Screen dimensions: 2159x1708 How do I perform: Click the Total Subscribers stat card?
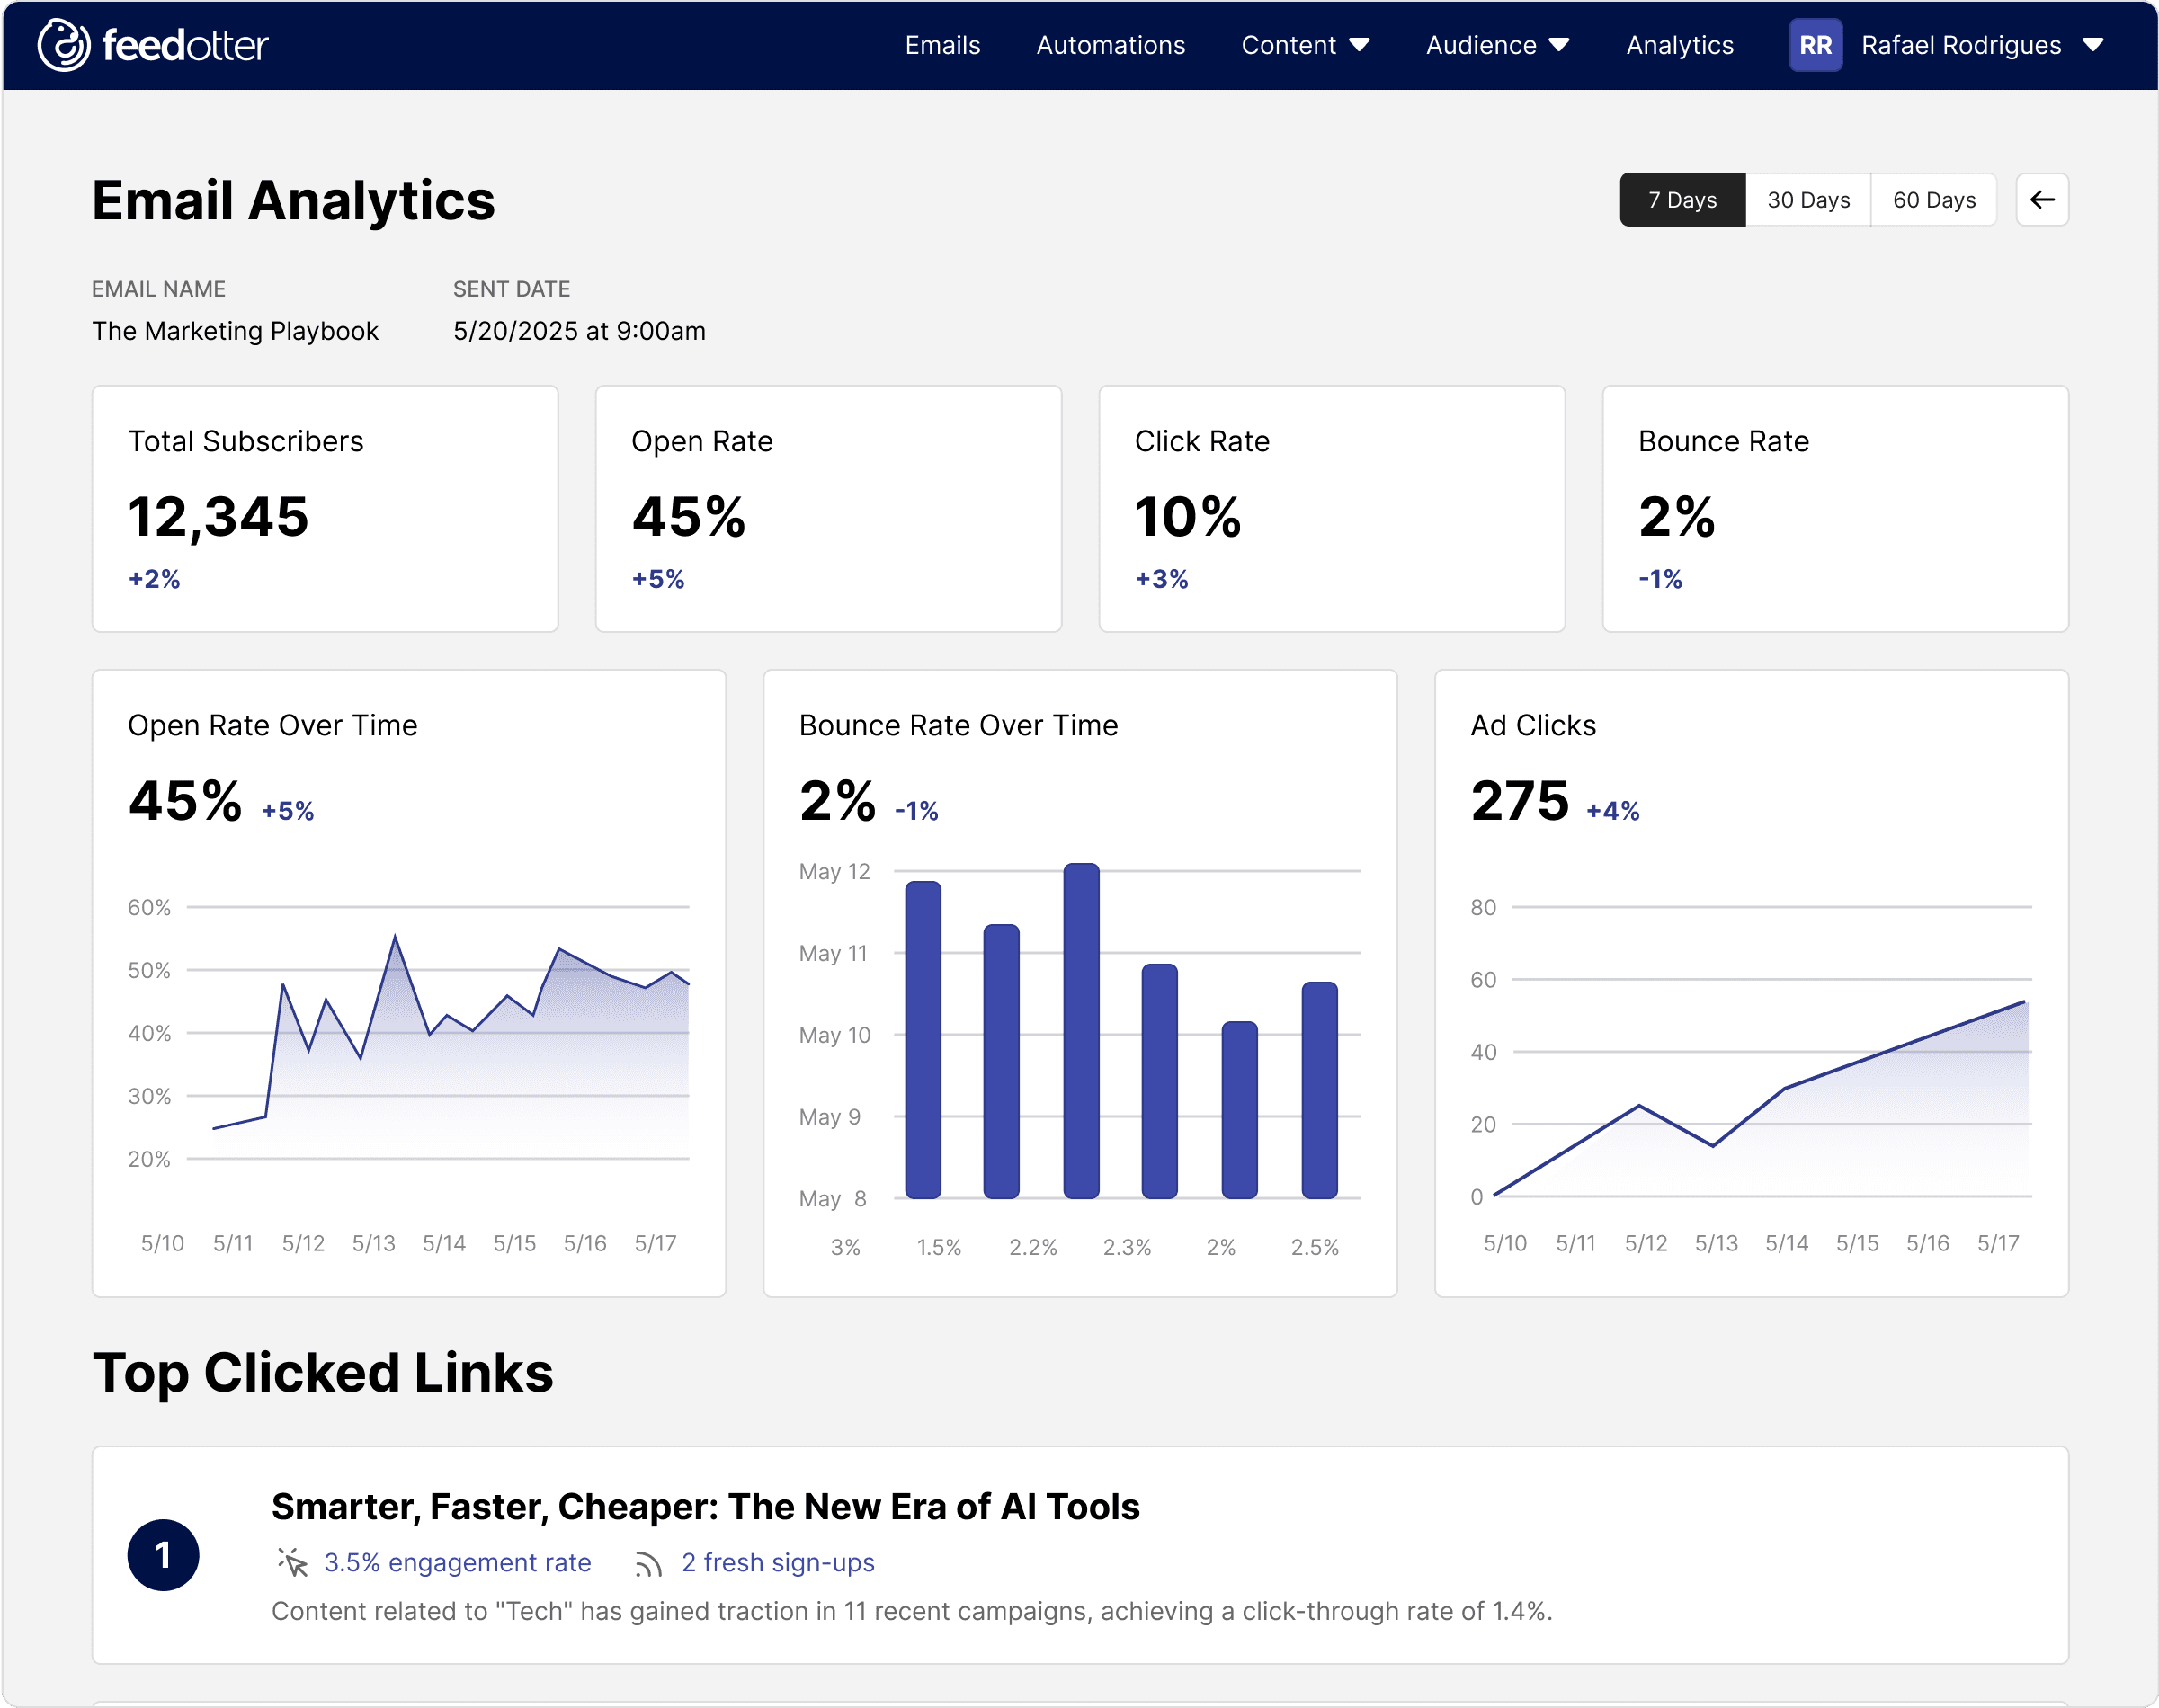point(324,508)
